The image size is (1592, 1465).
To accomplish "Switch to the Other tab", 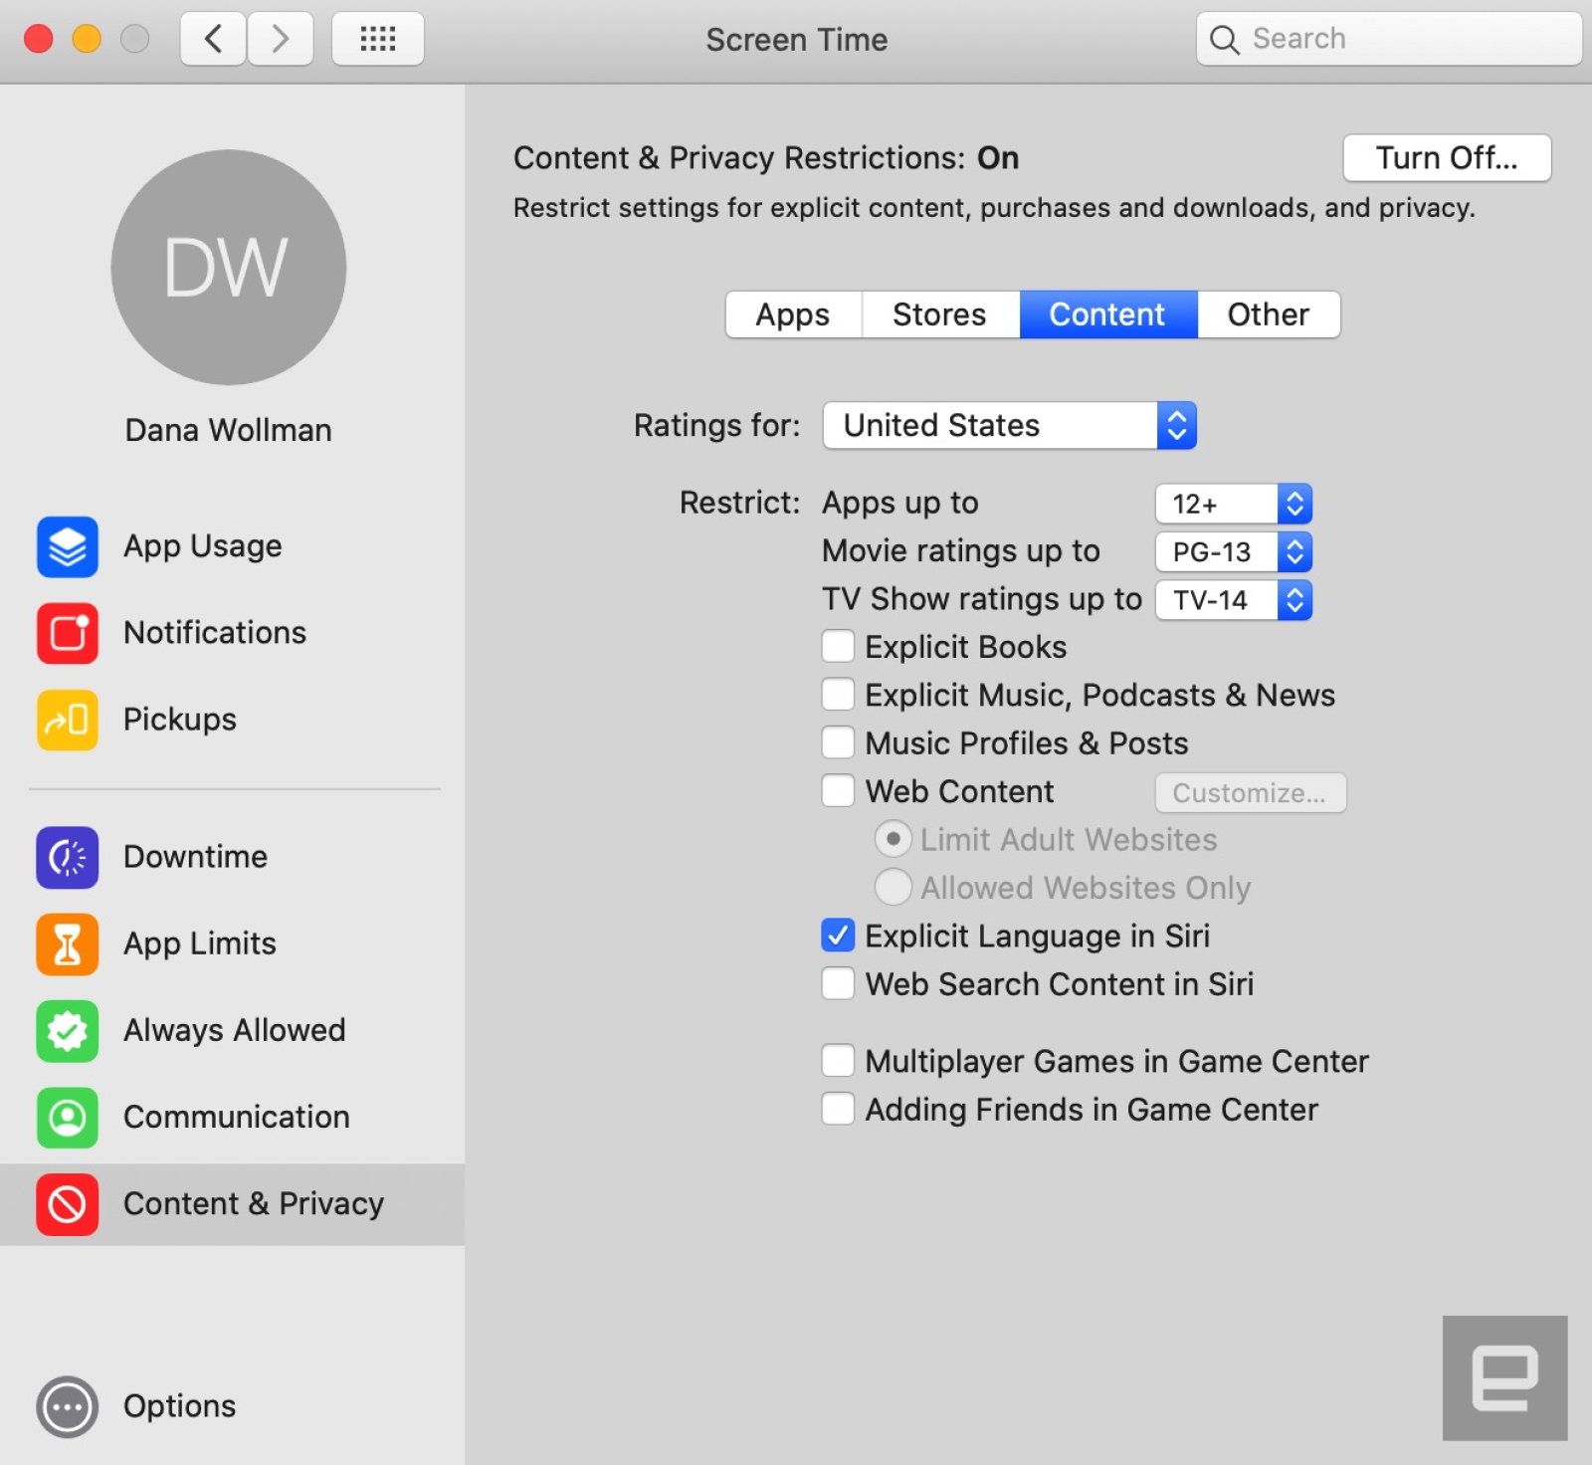I will 1270,314.
